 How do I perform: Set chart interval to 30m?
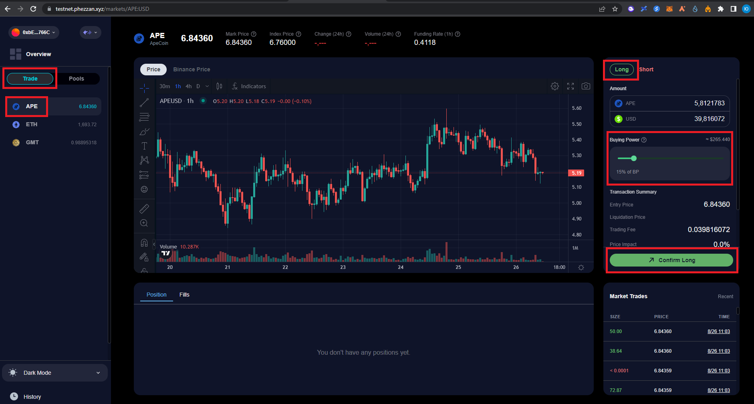tap(165, 86)
